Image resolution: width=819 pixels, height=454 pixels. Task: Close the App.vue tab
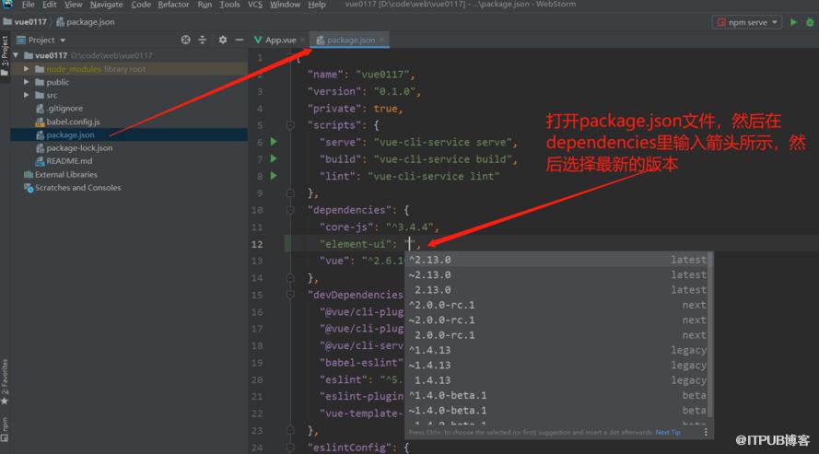(x=302, y=40)
